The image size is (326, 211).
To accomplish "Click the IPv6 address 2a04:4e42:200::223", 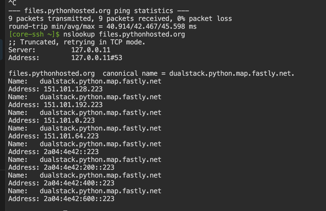I will point(79,168).
